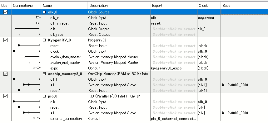Toggle connection dot on pio_0 reset line
The height and width of the screenshot is (123, 268).
(x=19, y=107)
